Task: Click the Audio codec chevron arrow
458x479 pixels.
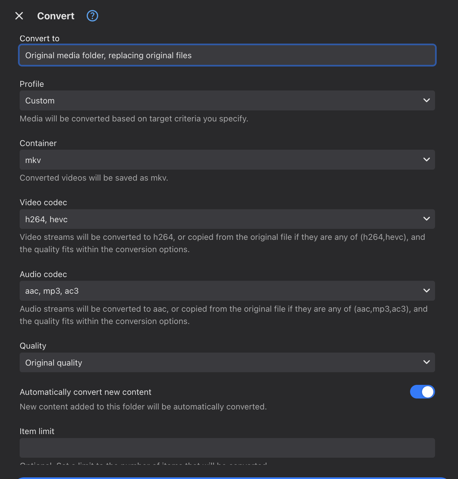Action: 426,291
